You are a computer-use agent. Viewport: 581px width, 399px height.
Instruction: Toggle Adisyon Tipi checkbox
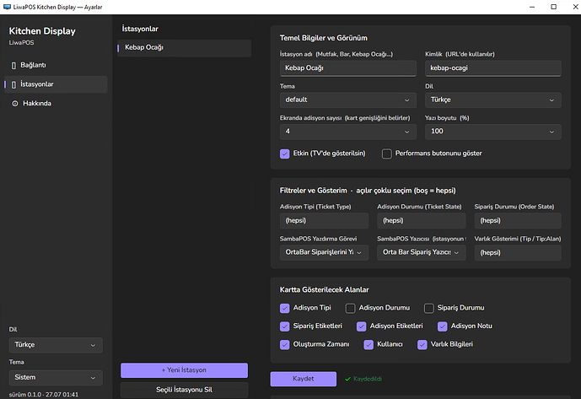tap(284, 308)
